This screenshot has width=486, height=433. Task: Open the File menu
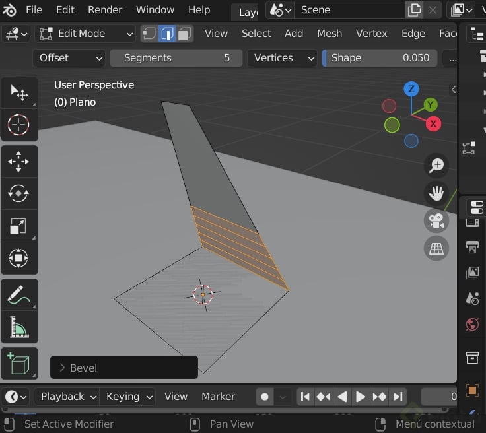click(34, 10)
